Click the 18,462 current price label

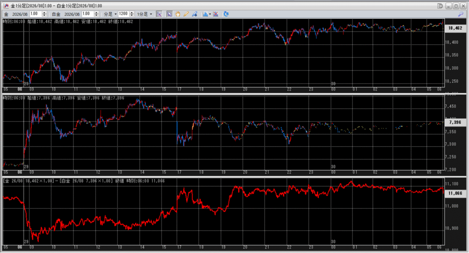point(455,28)
